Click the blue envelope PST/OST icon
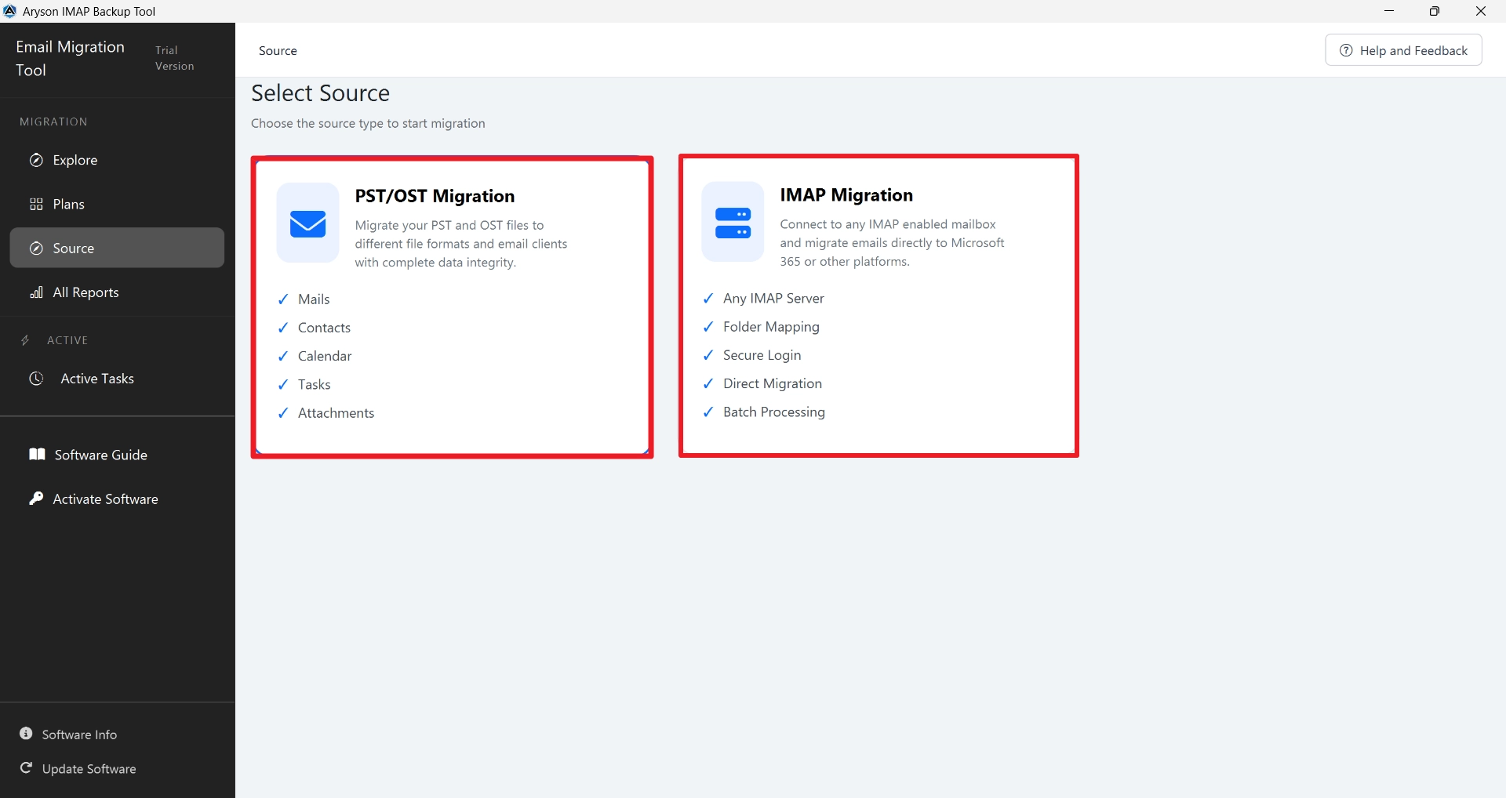1506x798 pixels. pos(307,223)
